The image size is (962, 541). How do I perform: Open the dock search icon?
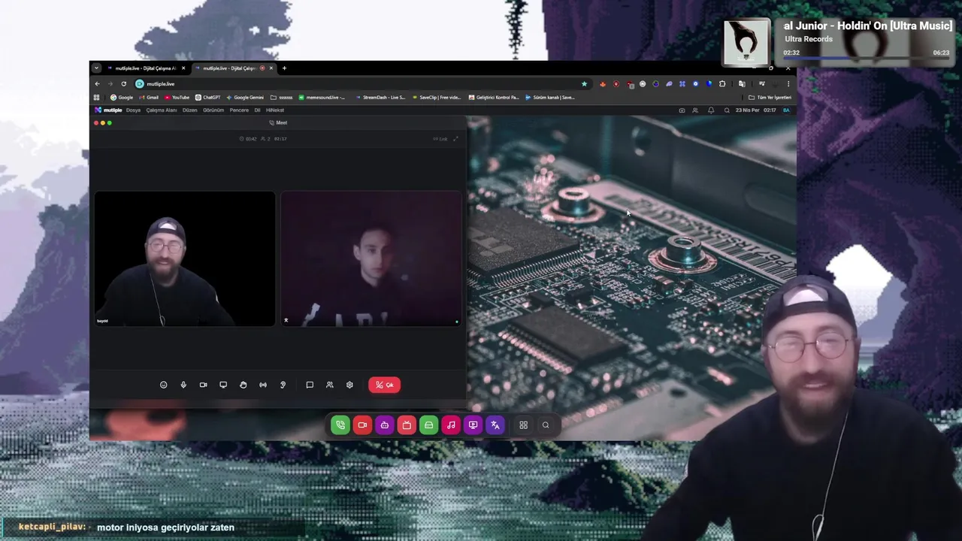pos(546,425)
